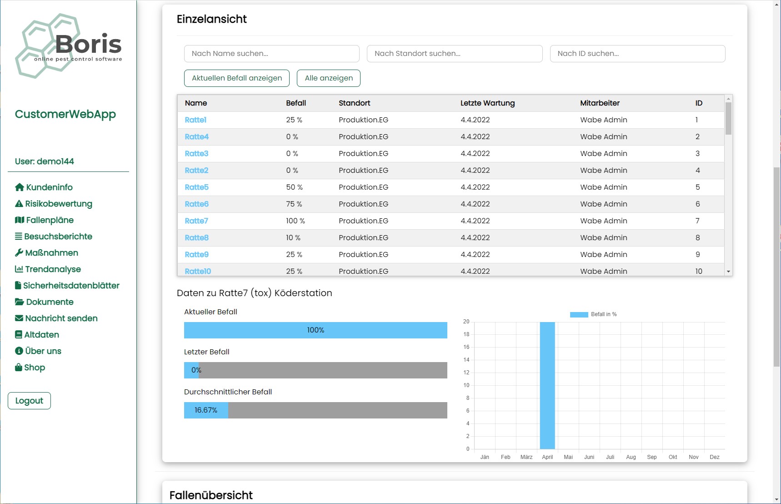The image size is (781, 504).
Task: Click the map icon beside Fallenpläne
Action: click(x=19, y=220)
